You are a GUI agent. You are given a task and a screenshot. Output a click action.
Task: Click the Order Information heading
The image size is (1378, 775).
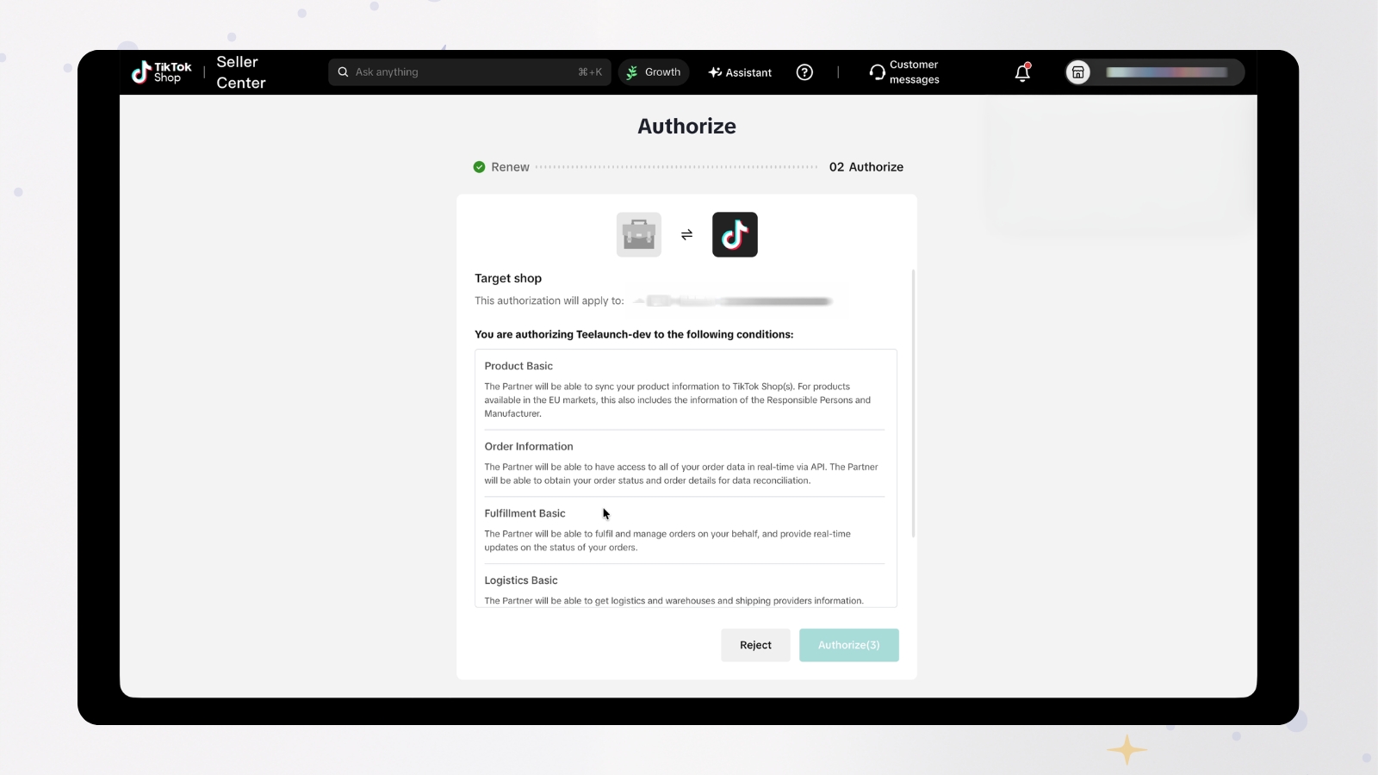529,446
